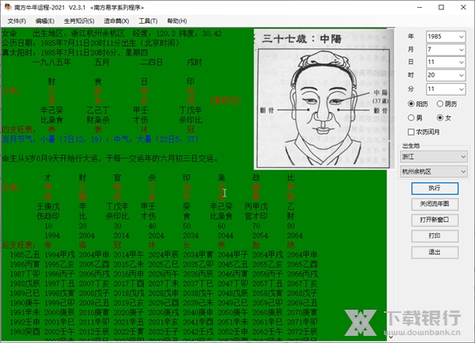Enable the 农历闰月 checkbox

click(410, 131)
